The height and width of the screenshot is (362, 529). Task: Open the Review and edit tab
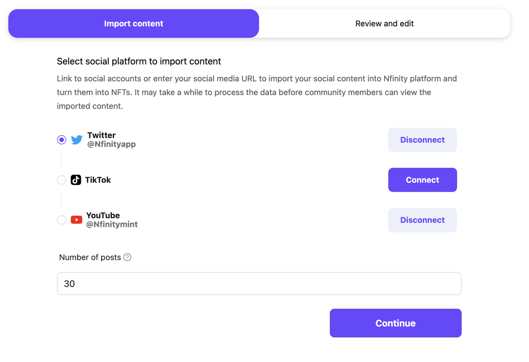[x=384, y=24]
